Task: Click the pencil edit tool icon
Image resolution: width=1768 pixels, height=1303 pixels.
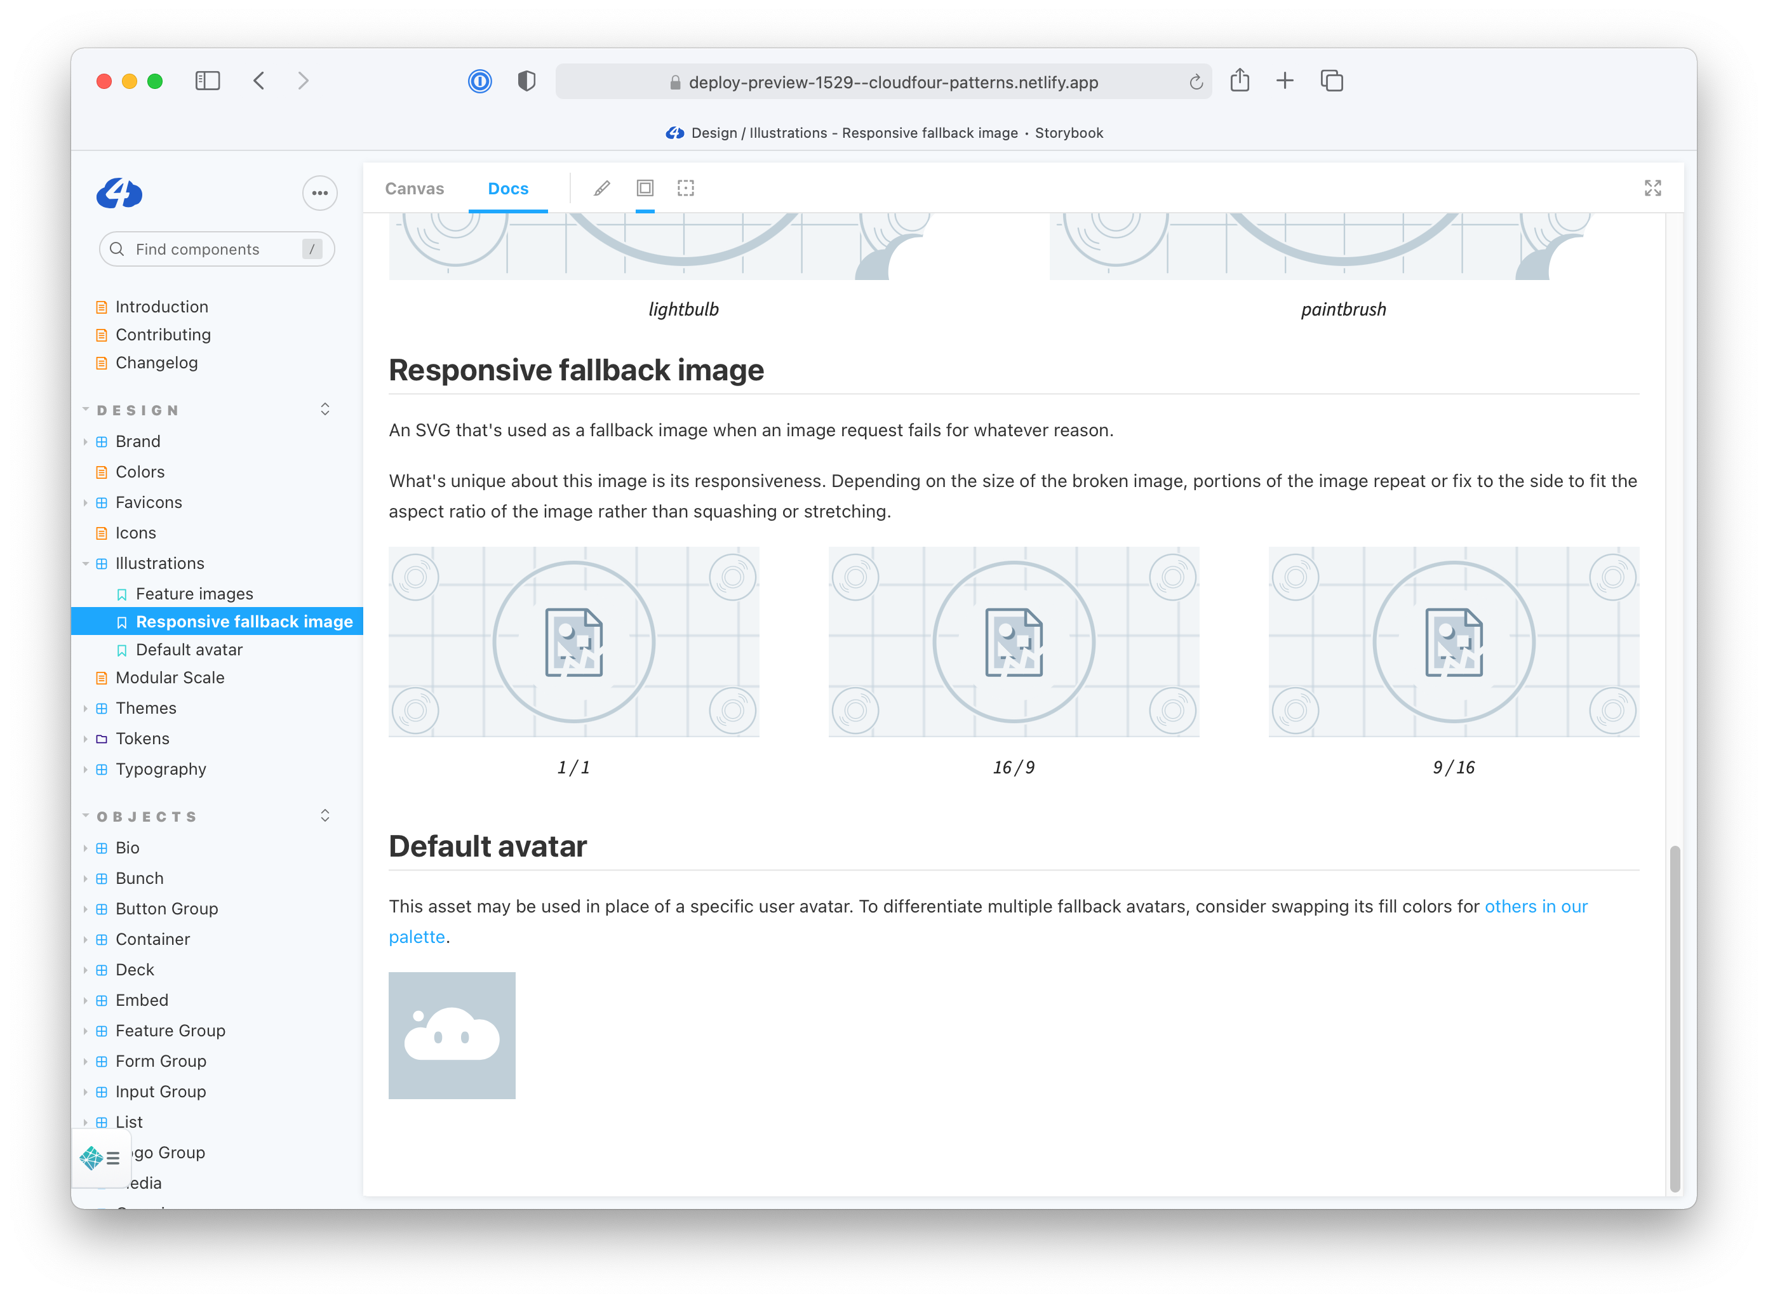Action: pyautogui.click(x=602, y=189)
